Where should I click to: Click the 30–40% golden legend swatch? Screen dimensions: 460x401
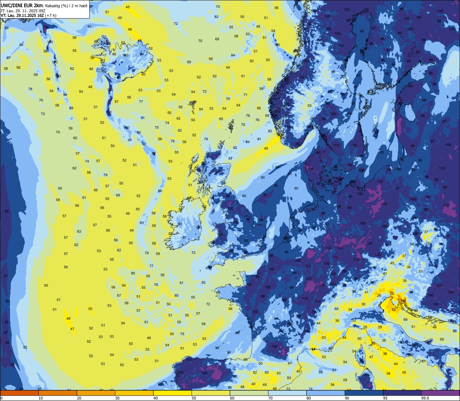point(134,393)
